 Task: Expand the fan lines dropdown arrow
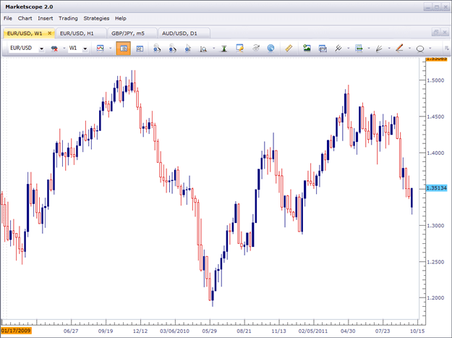point(389,48)
